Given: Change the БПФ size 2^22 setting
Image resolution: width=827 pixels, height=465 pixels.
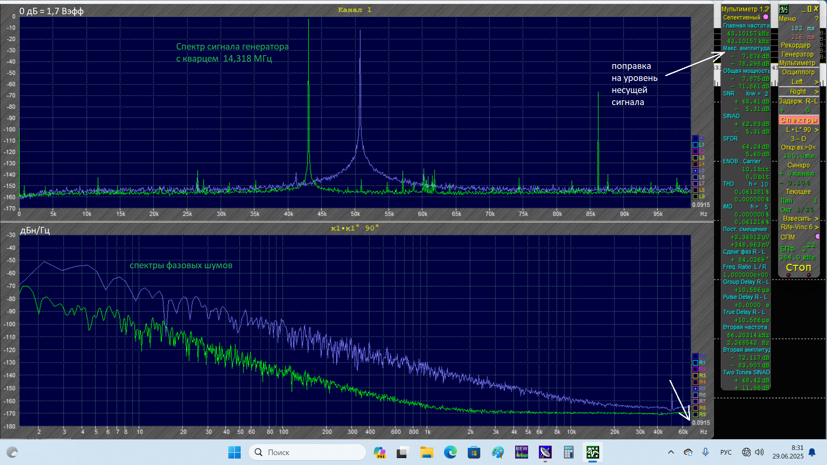Looking at the screenshot, I should pos(798,248).
